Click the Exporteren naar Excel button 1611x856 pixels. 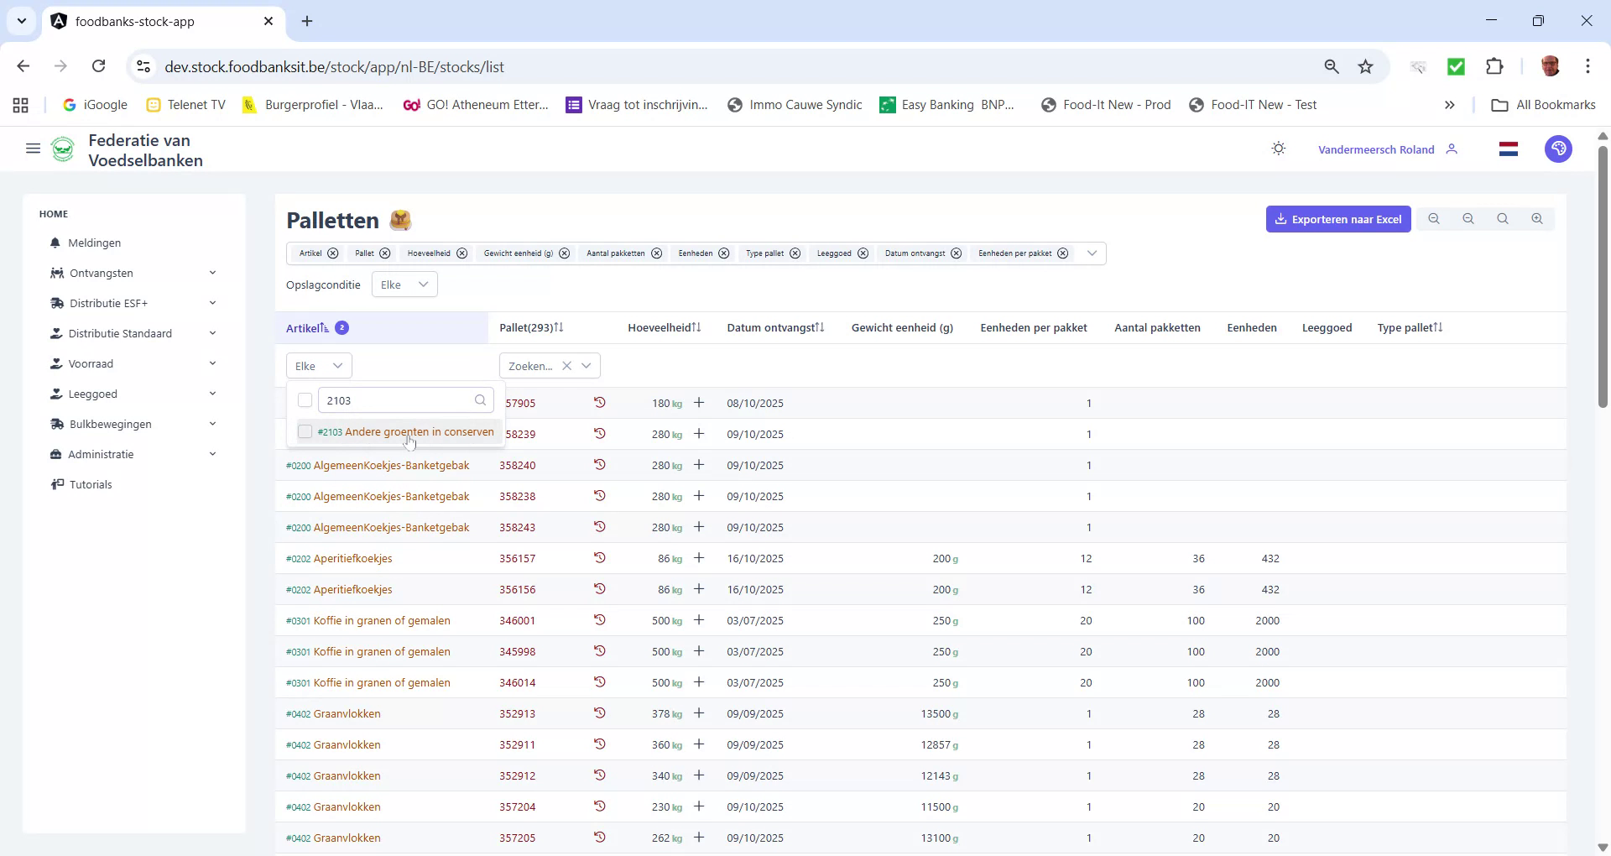point(1338,218)
